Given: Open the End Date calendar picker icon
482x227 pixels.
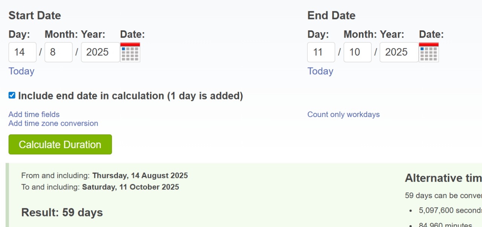Looking at the screenshot, I should point(429,52).
